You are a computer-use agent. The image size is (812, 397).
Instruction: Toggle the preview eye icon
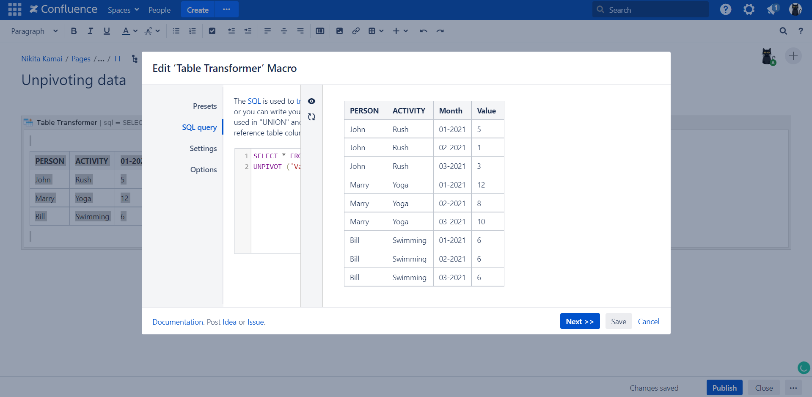pyautogui.click(x=311, y=101)
